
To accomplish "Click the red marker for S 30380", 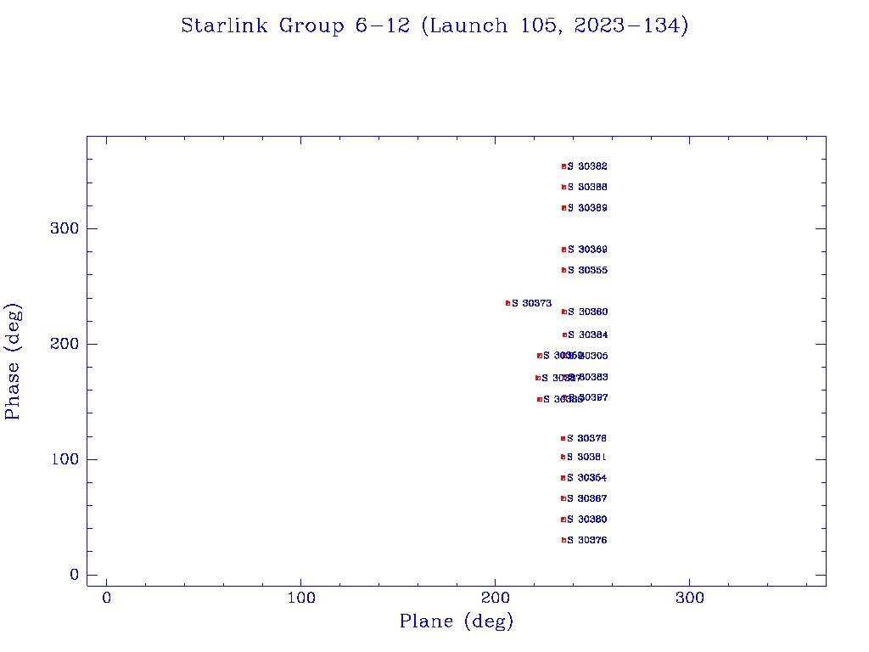I will point(563,520).
